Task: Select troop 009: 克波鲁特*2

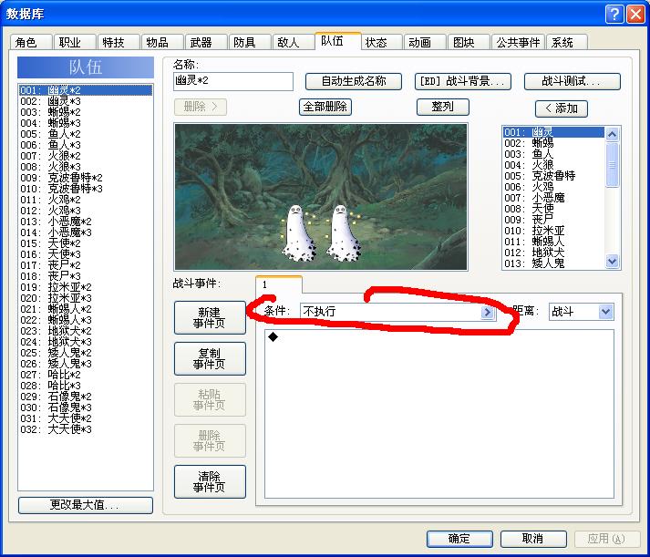Action: [86, 178]
